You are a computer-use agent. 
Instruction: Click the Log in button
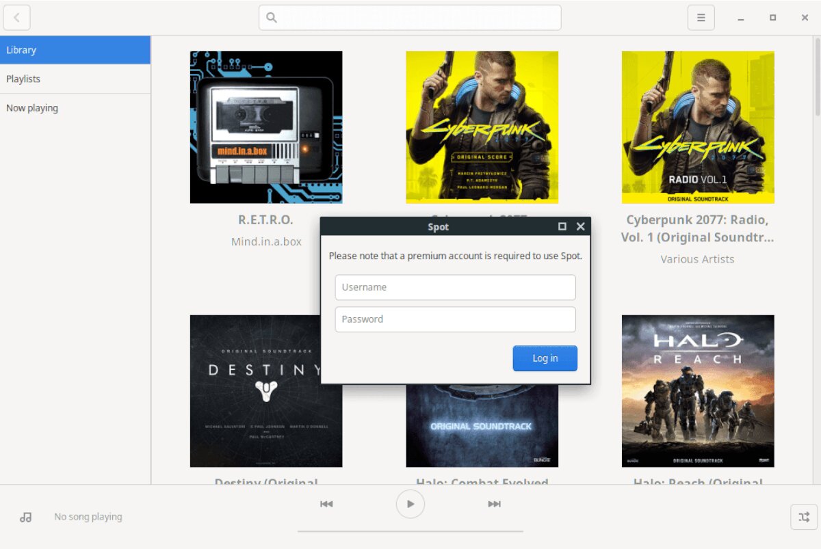pyautogui.click(x=545, y=358)
